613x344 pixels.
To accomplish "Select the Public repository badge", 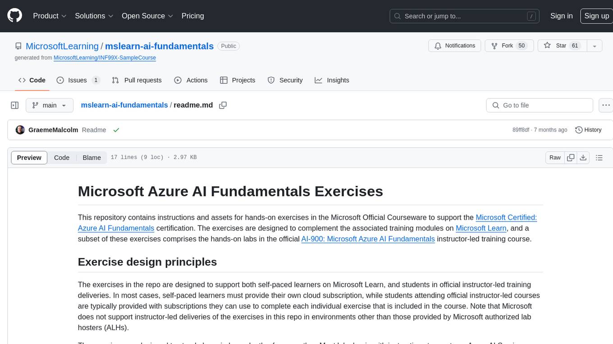I will (x=229, y=46).
